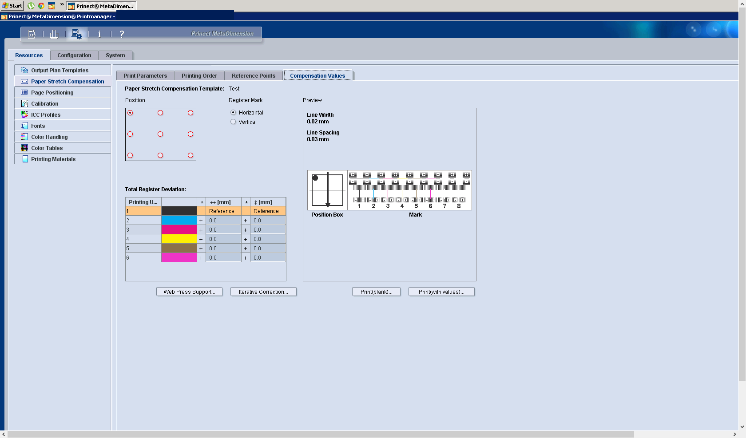Screen dimensions: 746x438
Task: Click the Web Press Support button
Action: coord(189,292)
